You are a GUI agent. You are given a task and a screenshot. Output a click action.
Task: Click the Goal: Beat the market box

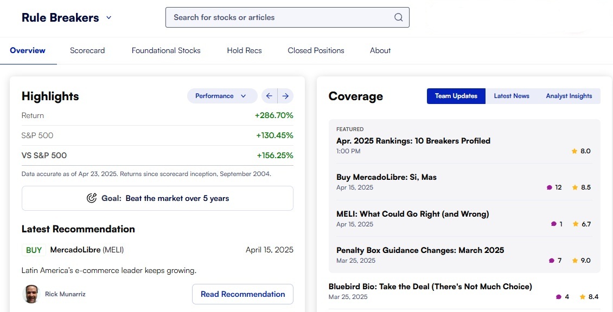[x=157, y=198]
